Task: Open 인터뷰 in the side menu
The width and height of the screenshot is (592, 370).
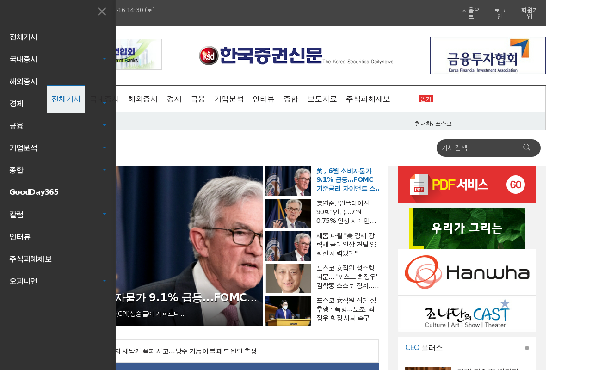Action: pyautogui.click(x=20, y=237)
